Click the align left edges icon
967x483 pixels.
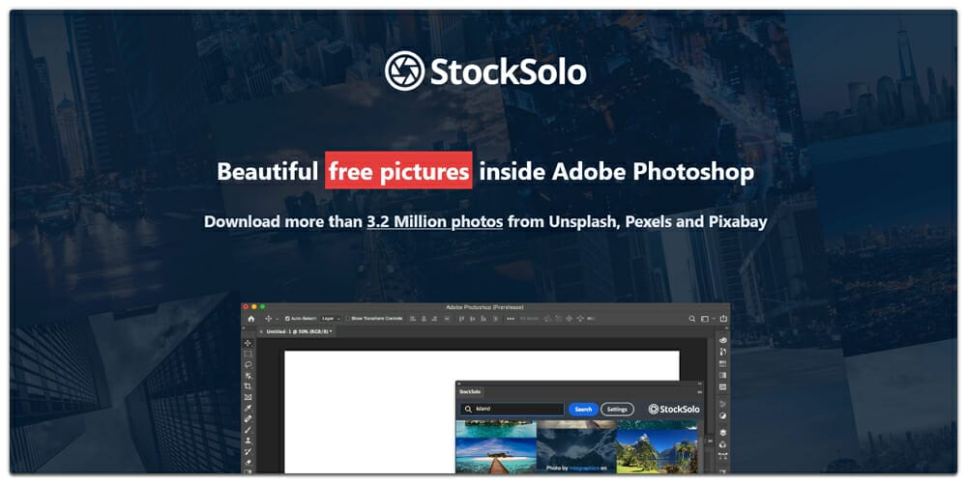coord(413,319)
